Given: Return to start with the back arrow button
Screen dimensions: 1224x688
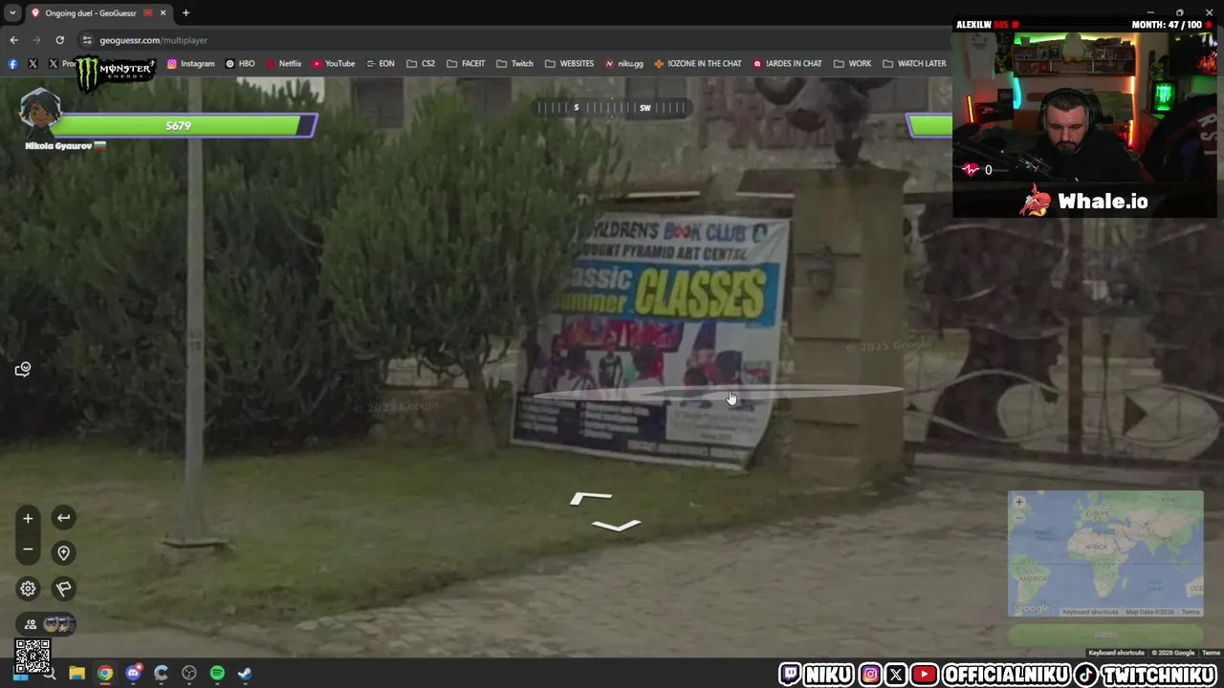Looking at the screenshot, I should coord(63,518).
